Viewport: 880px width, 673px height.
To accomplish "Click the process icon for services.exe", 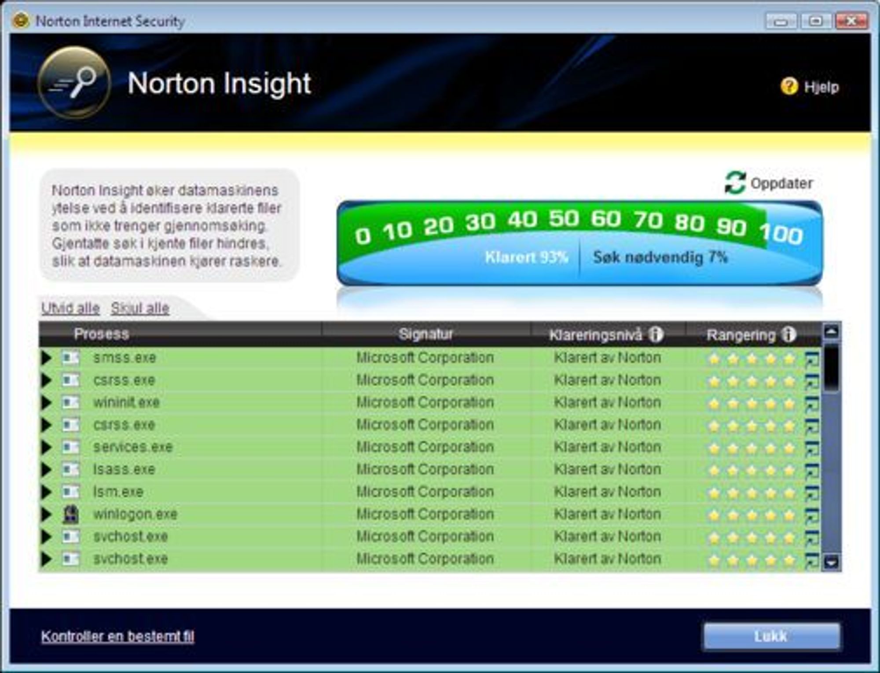I will click(x=70, y=447).
